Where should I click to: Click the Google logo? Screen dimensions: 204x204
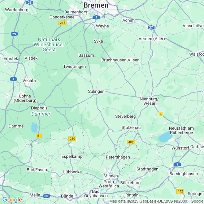pyautogui.click(x=12, y=200)
